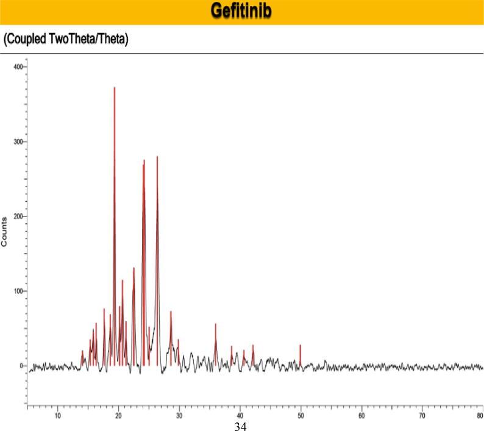Click the Counts y-axis label

(4, 232)
